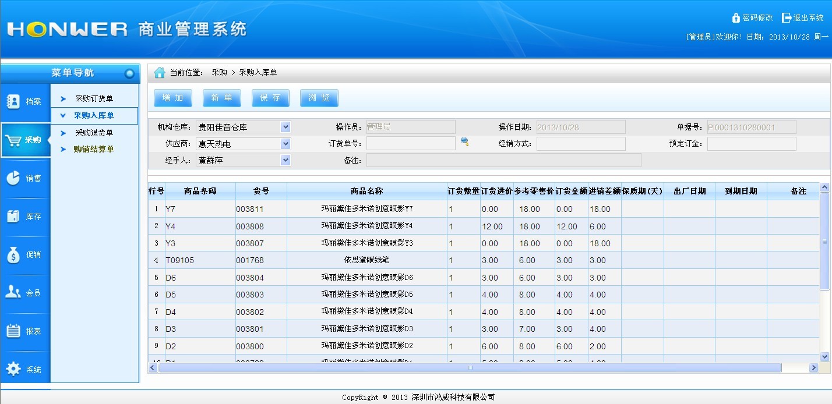Expand the 机构仓库 warehouse dropdown
The width and height of the screenshot is (832, 404).
click(285, 127)
